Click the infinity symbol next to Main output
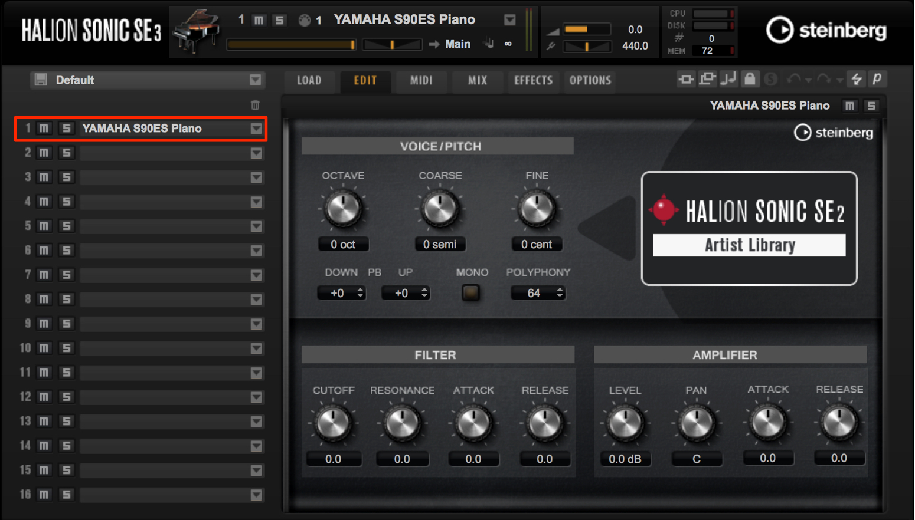 (x=508, y=44)
